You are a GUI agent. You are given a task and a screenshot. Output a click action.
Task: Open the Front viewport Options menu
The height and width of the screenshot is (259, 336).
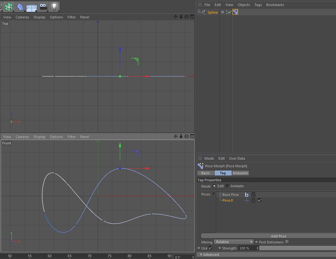click(56, 137)
